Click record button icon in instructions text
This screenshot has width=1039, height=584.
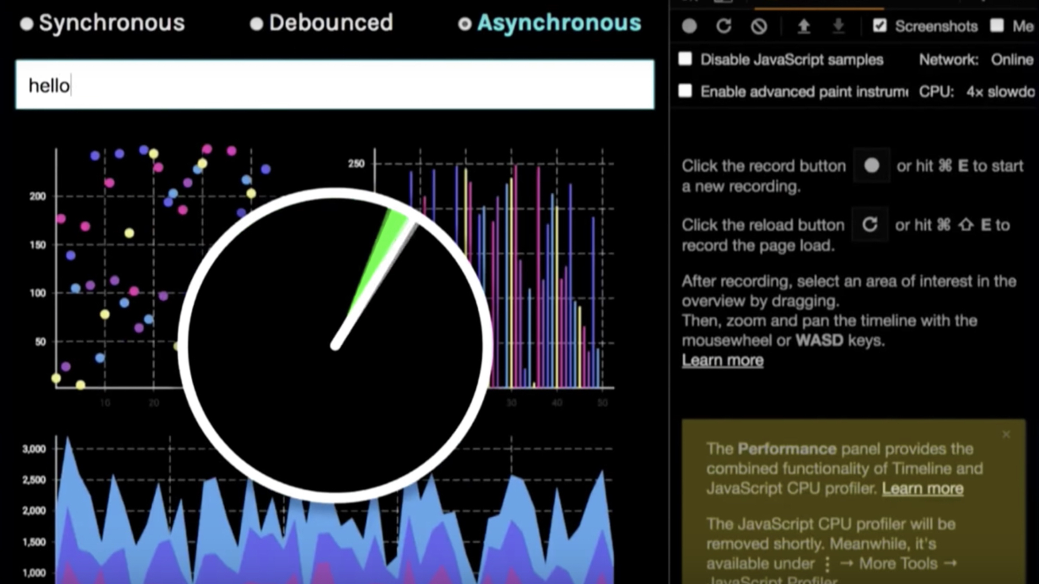tap(871, 166)
